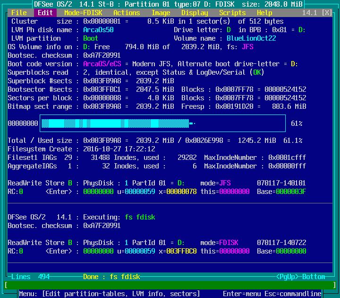Open the Display menu
The width and height of the screenshot is (340, 298).
(x=195, y=13)
